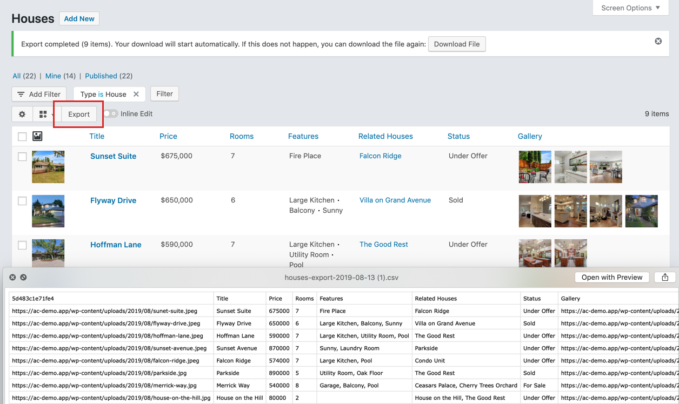This screenshot has width=679, height=404.
Task: Check the Flyway Drive row checkbox
Action: (22, 201)
